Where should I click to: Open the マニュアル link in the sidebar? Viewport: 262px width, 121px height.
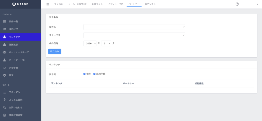coord(14,92)
